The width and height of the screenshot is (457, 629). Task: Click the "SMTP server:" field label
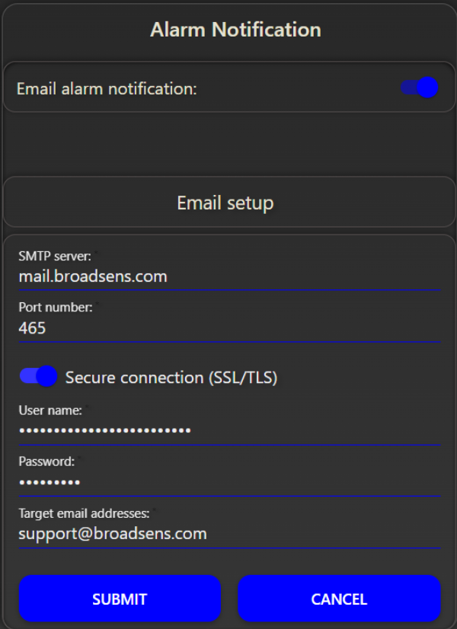click(x=55, y=257)
